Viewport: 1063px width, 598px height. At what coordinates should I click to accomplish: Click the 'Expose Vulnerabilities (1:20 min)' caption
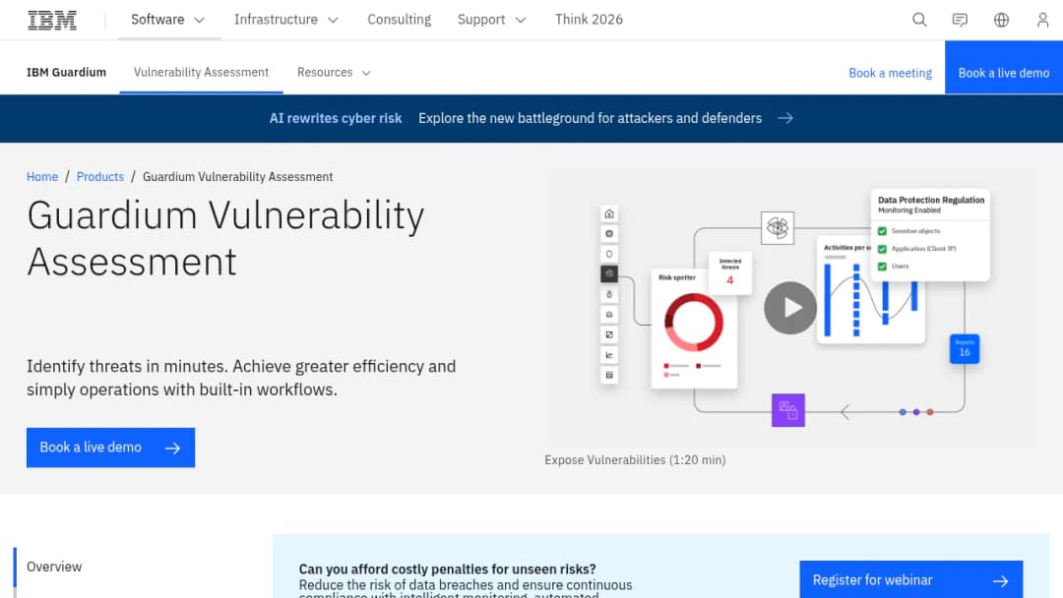pos(635,460)
